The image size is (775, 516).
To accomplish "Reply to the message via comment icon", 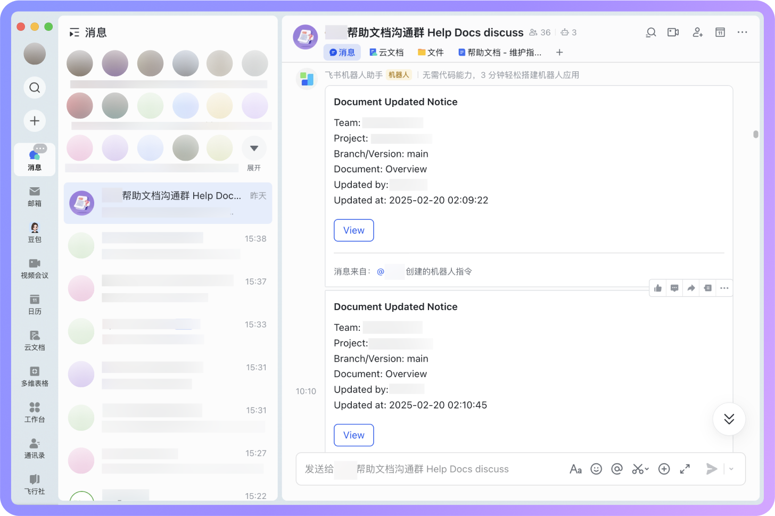I will point(674,288).
